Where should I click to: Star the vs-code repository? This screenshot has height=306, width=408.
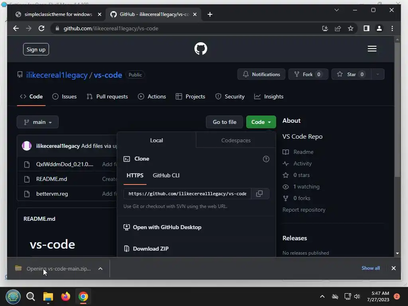351,74
